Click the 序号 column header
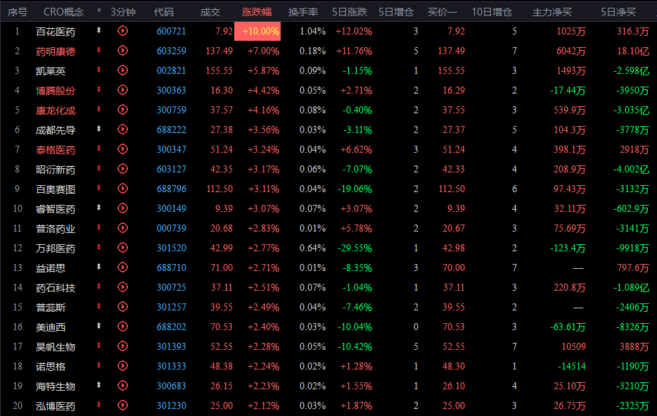 coord(18,12)
